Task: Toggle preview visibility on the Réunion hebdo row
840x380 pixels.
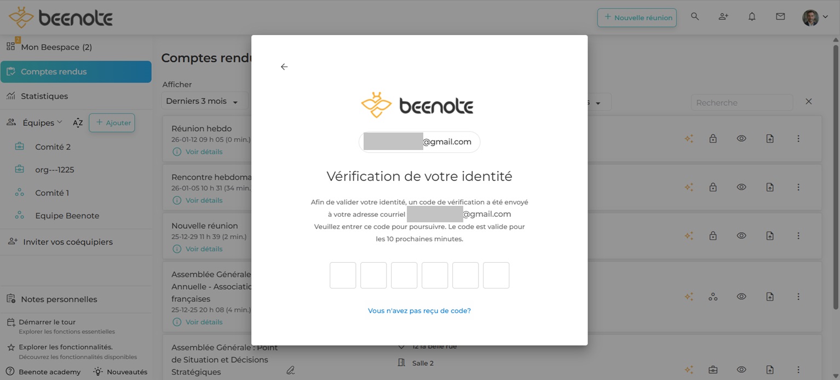Action: [741, 139]
